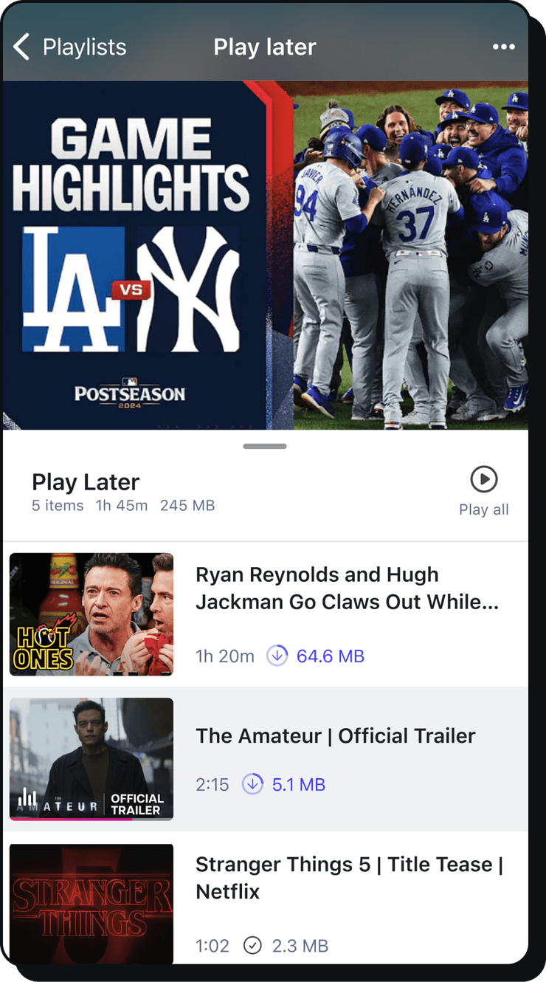
Task: Open the Hot Ones episode thumbnail
Action: tap(91, 614)
